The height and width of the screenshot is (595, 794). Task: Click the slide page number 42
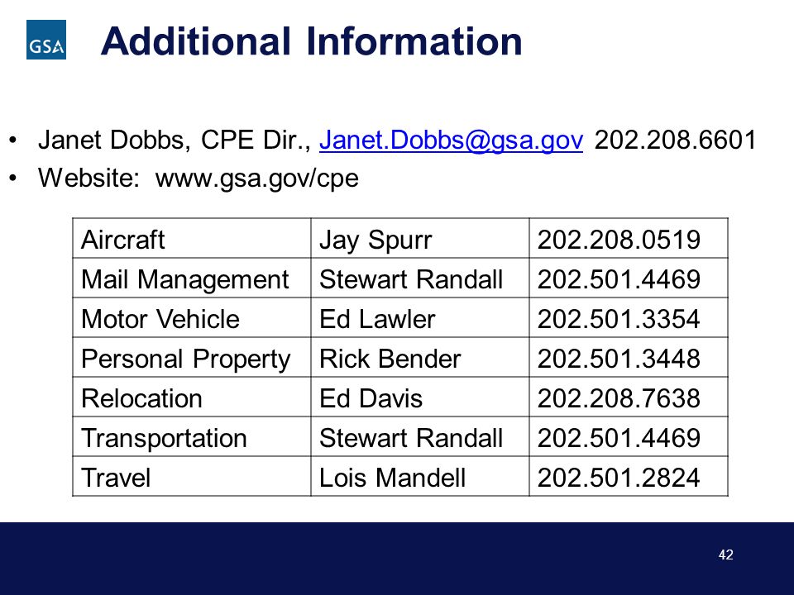click(725, 555)
